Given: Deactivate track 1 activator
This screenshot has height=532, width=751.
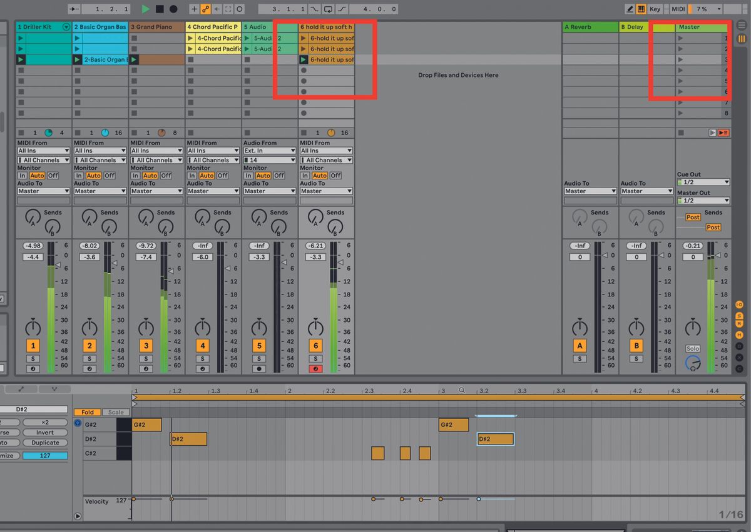Looking at the screenshot, I should point(33,346).
